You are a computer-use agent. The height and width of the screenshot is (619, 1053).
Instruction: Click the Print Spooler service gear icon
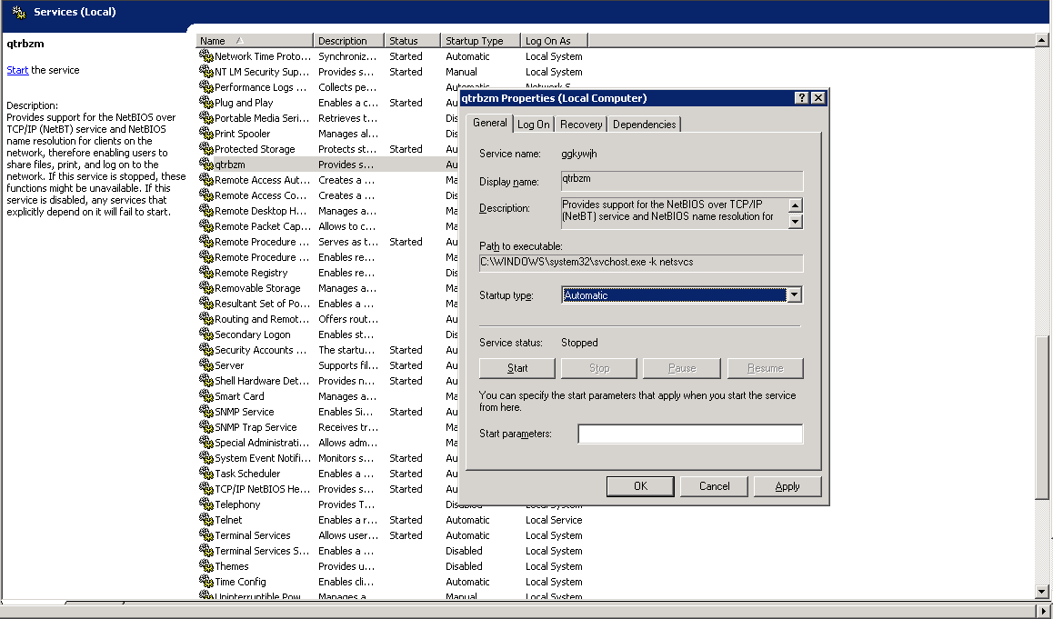point(206,134)
